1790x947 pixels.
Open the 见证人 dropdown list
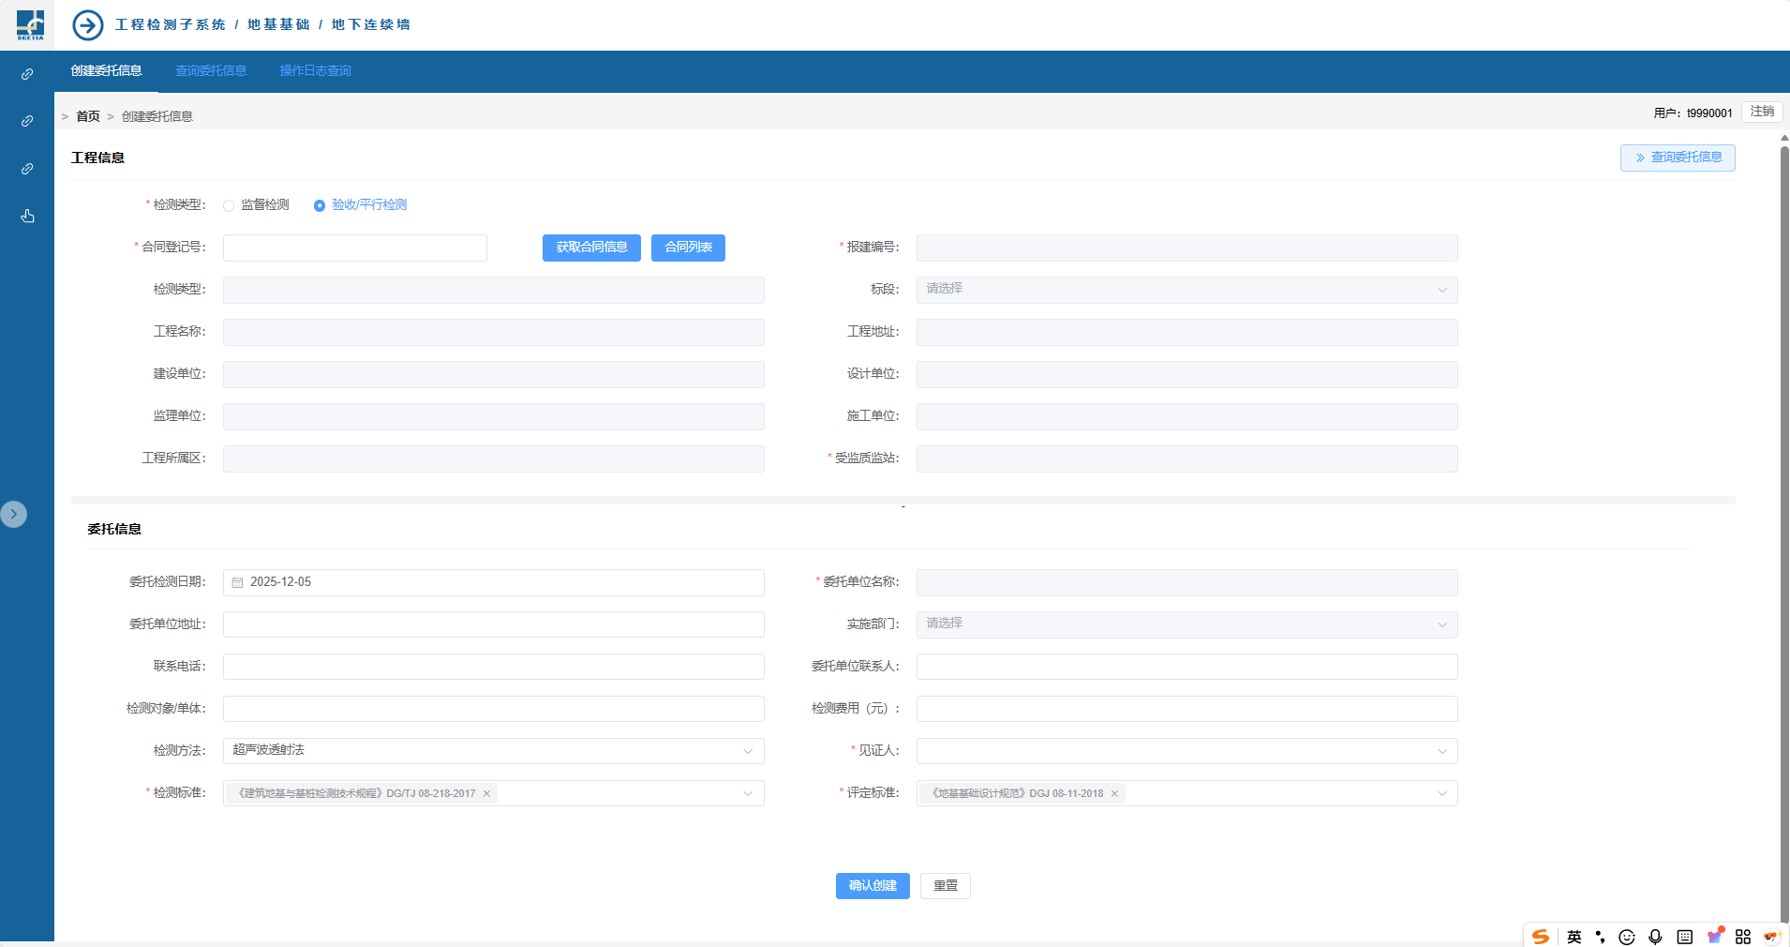[1186, 751]
